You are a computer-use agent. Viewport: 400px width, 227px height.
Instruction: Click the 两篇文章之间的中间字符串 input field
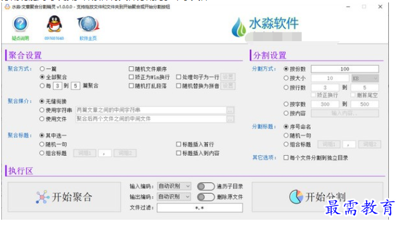pos(151,110)
